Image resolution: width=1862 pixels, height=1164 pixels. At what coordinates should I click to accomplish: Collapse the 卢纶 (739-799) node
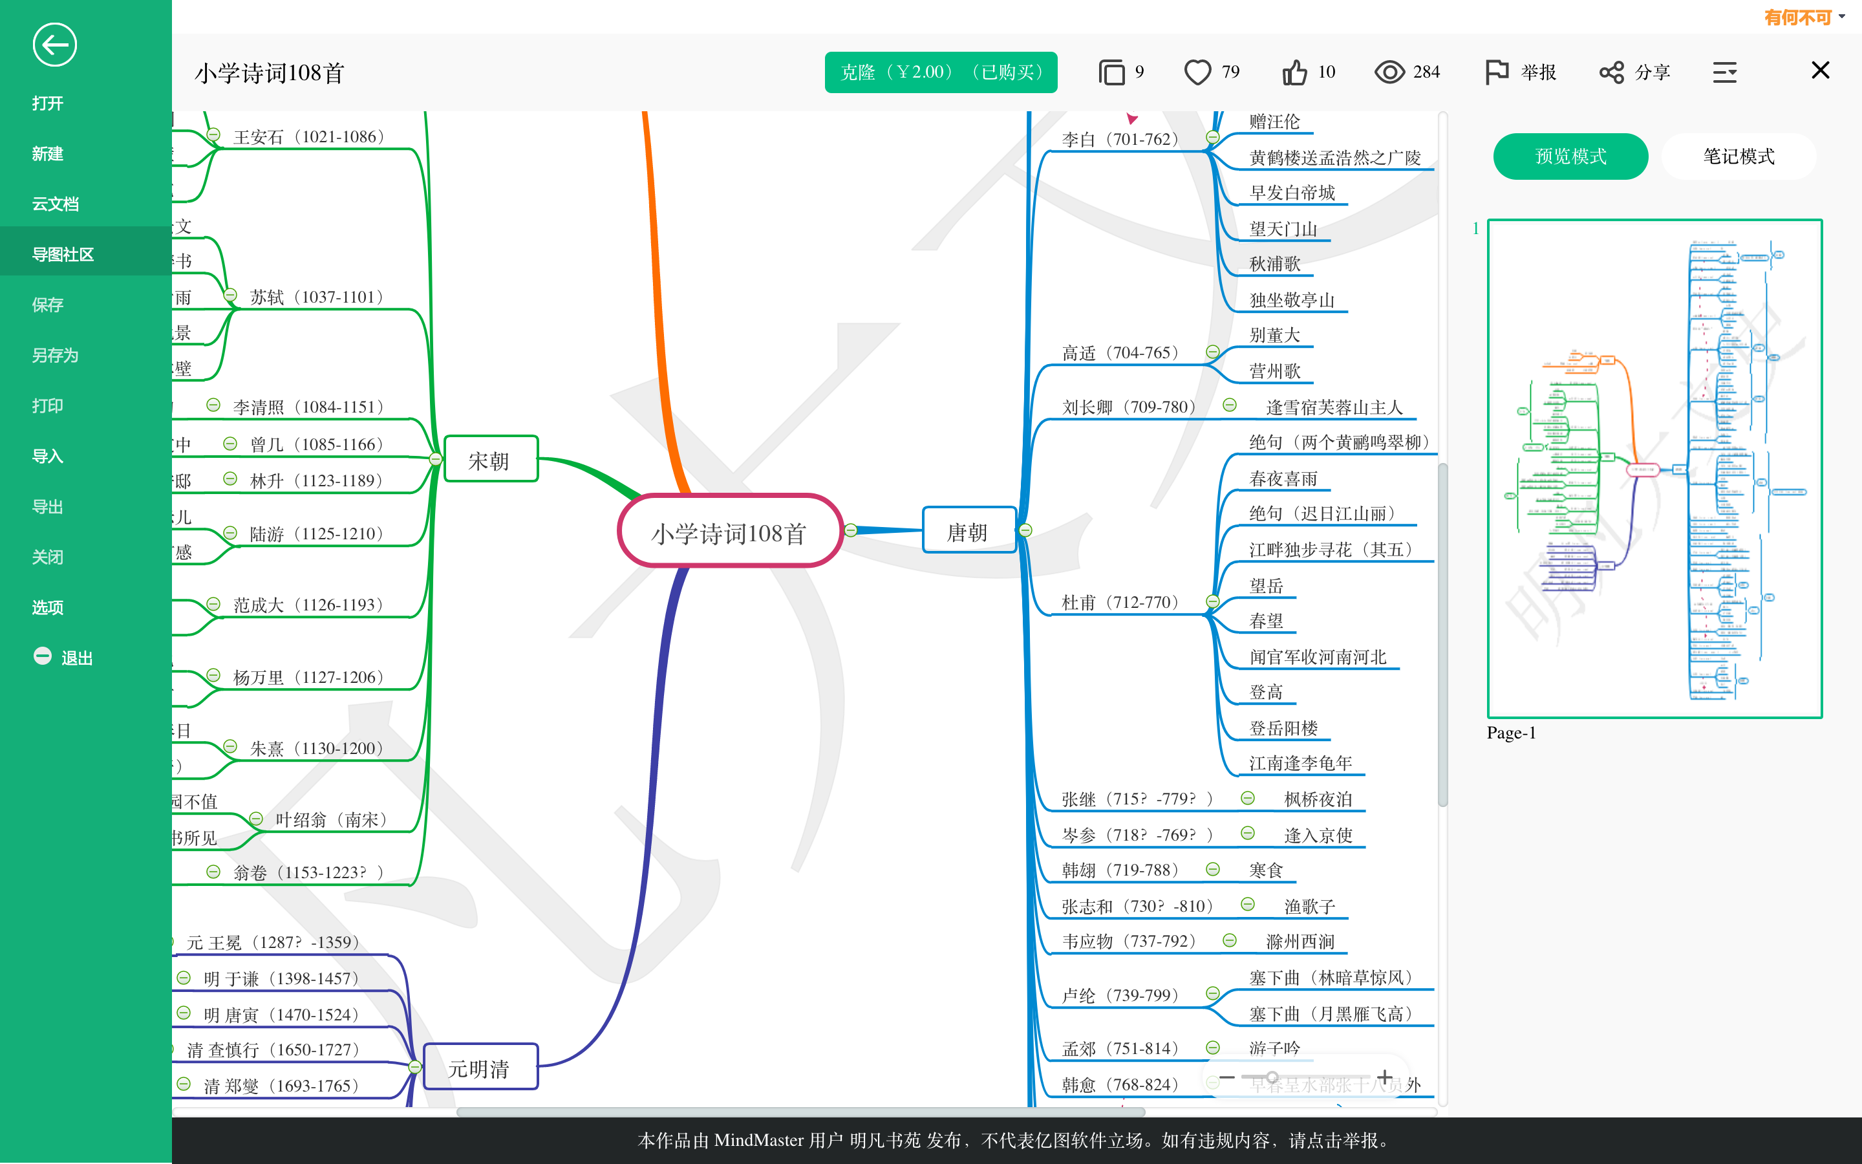point(1213,993)
